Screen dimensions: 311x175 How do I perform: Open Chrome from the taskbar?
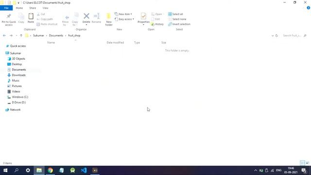(x=50, y=170)
